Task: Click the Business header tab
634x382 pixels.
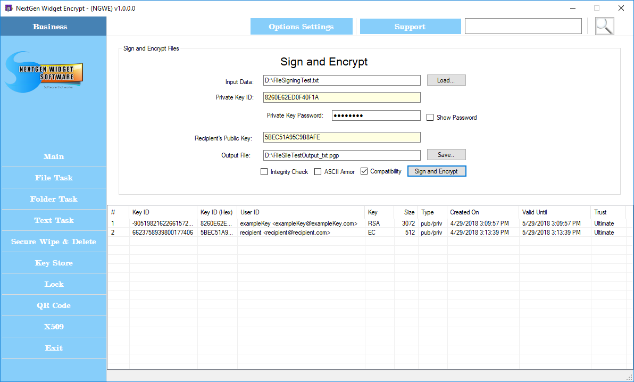Action: (x=53, y=26)
